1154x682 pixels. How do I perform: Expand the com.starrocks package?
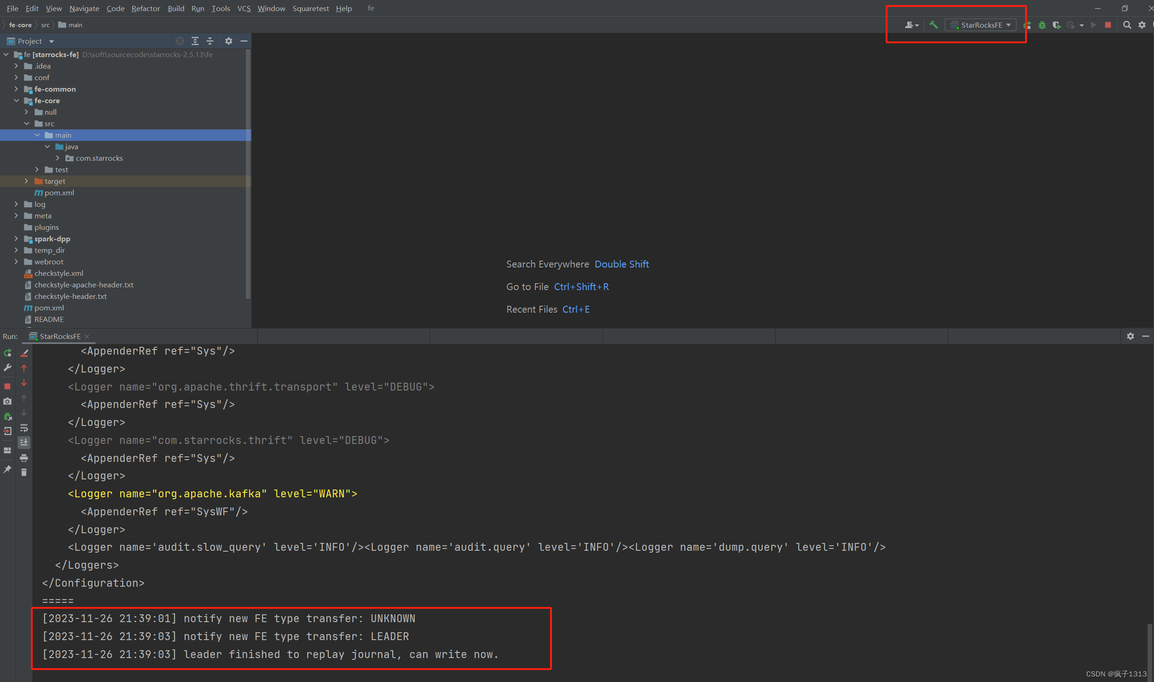tap(58, 158)
